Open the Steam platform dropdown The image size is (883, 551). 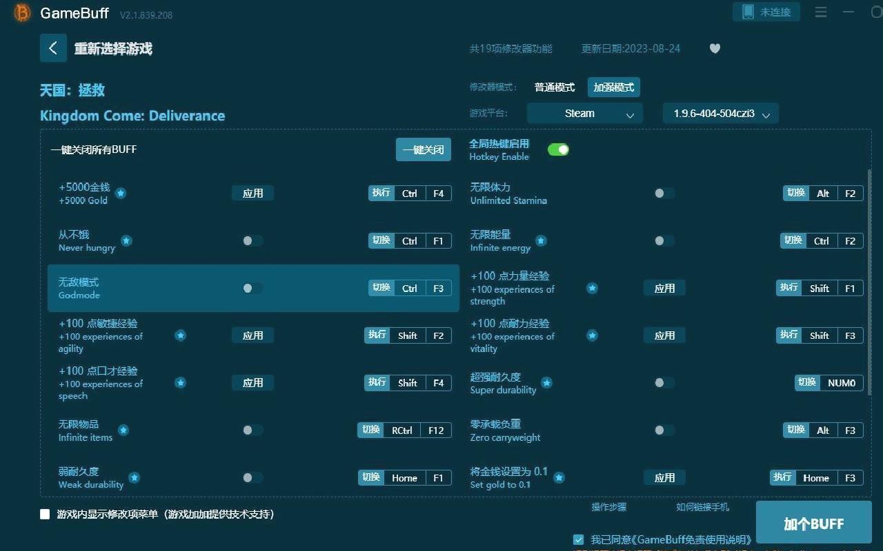(x=585, y=114)
